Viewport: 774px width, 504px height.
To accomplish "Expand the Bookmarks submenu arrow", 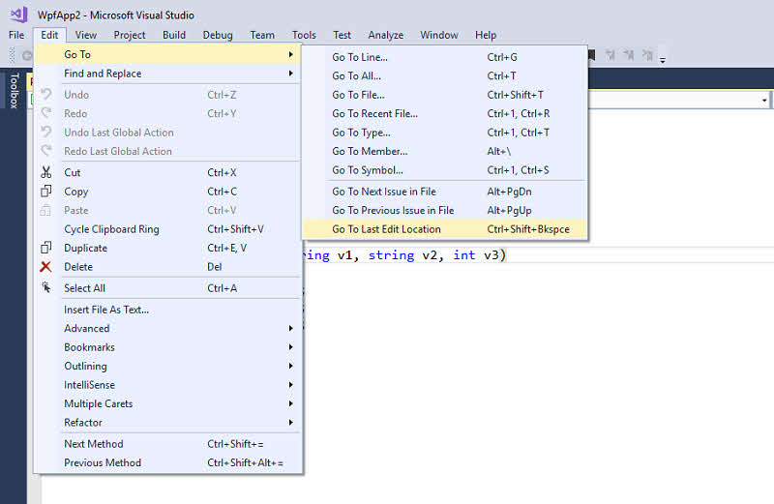I will click(291, 347).
